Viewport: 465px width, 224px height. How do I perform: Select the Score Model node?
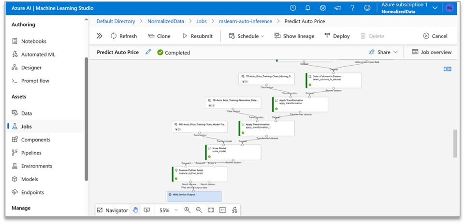pos(233,152)
